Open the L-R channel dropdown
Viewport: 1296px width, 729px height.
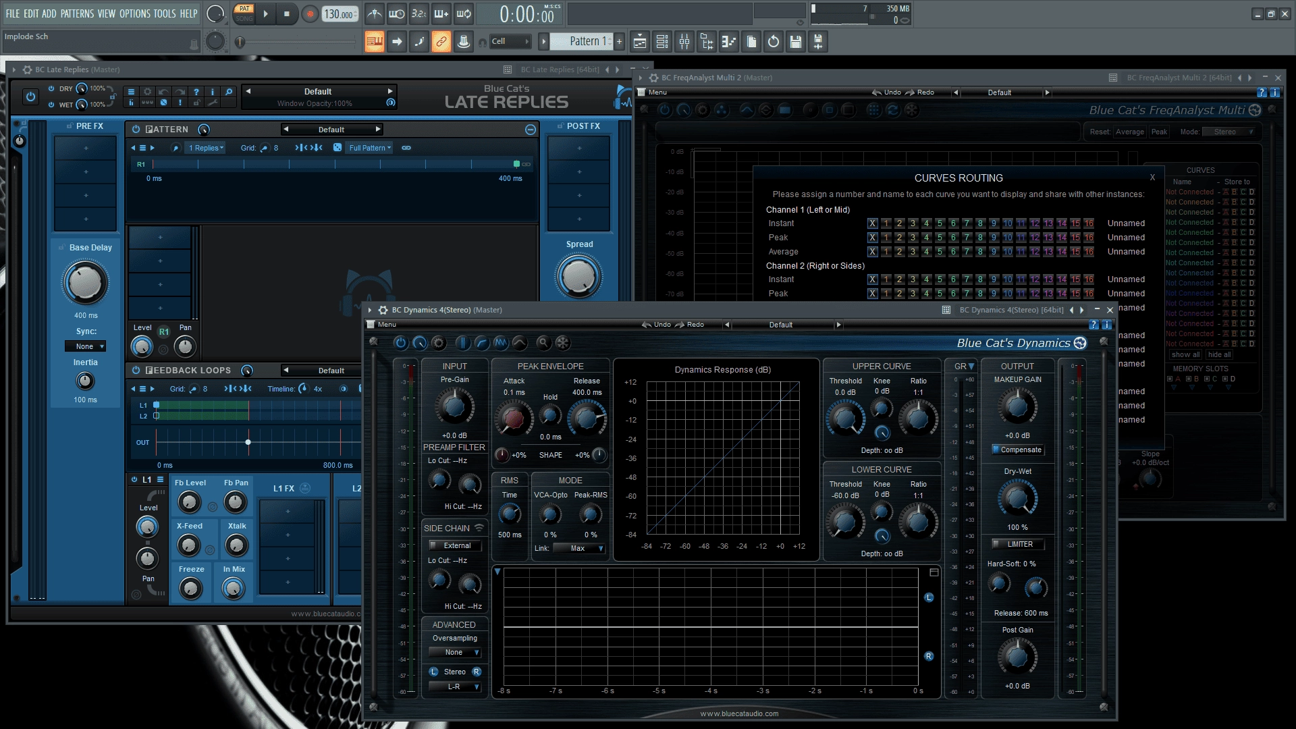455,687
